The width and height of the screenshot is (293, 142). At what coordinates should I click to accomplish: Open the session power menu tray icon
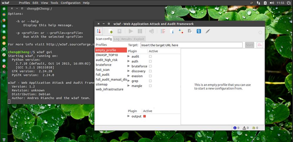(x=289, y=3)
